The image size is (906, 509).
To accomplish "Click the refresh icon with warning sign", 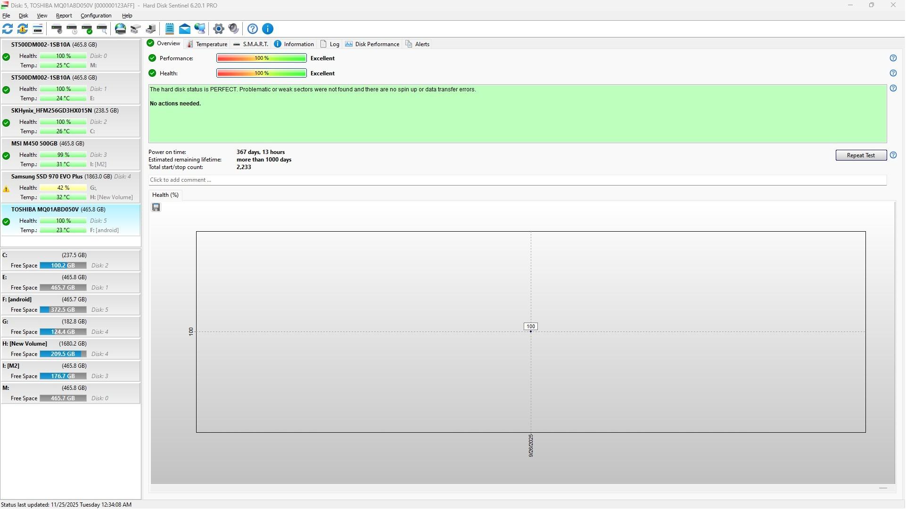I will 23,29.
